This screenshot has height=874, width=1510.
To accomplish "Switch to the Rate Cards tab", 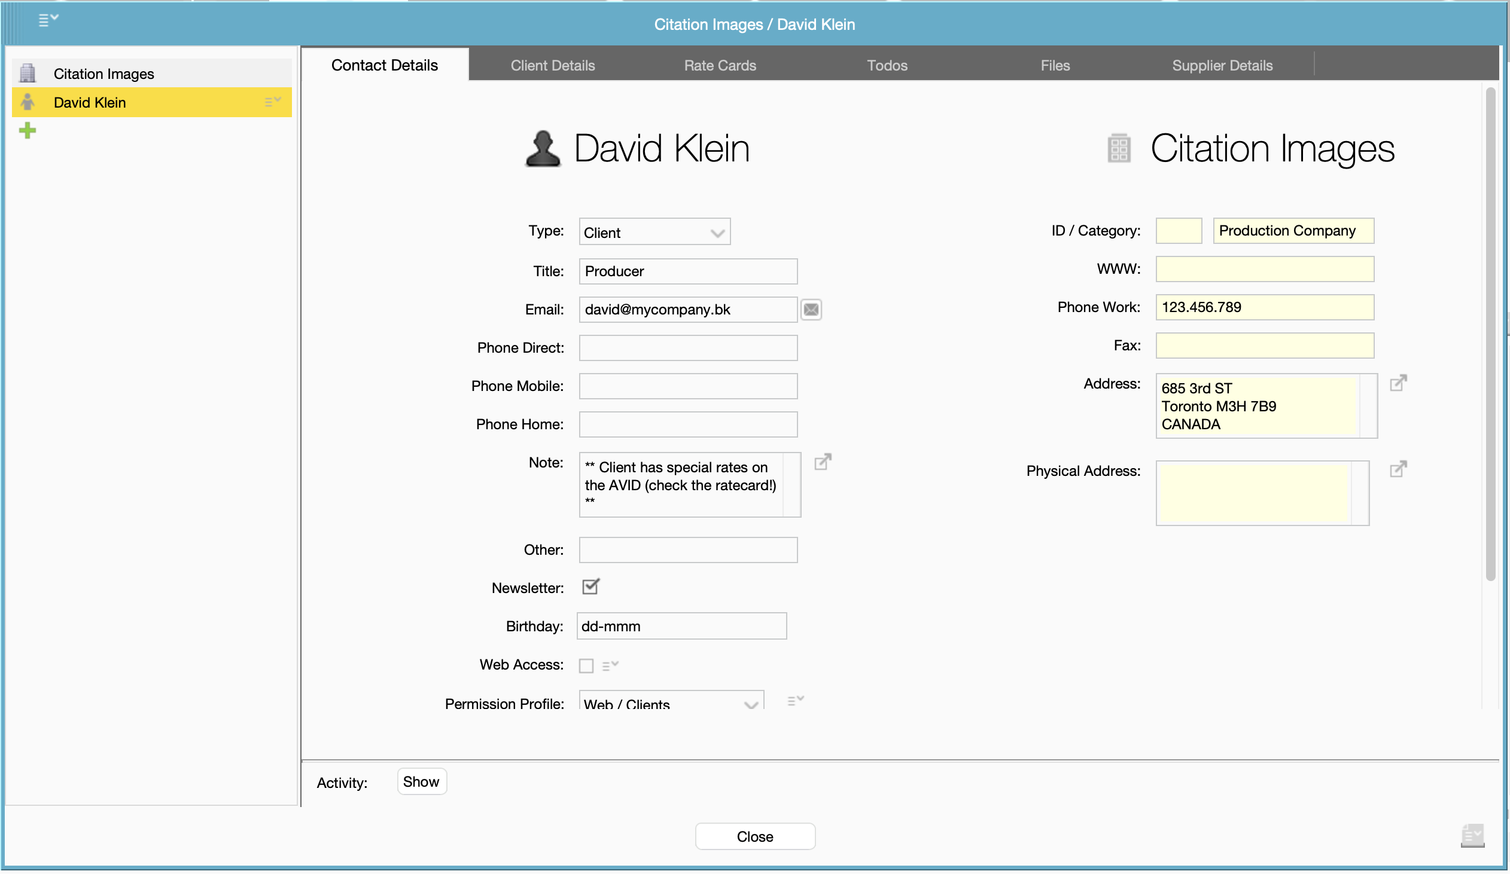I will coord(720,65).
